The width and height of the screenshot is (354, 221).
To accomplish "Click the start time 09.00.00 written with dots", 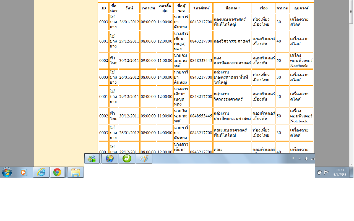I will point(148,60).
